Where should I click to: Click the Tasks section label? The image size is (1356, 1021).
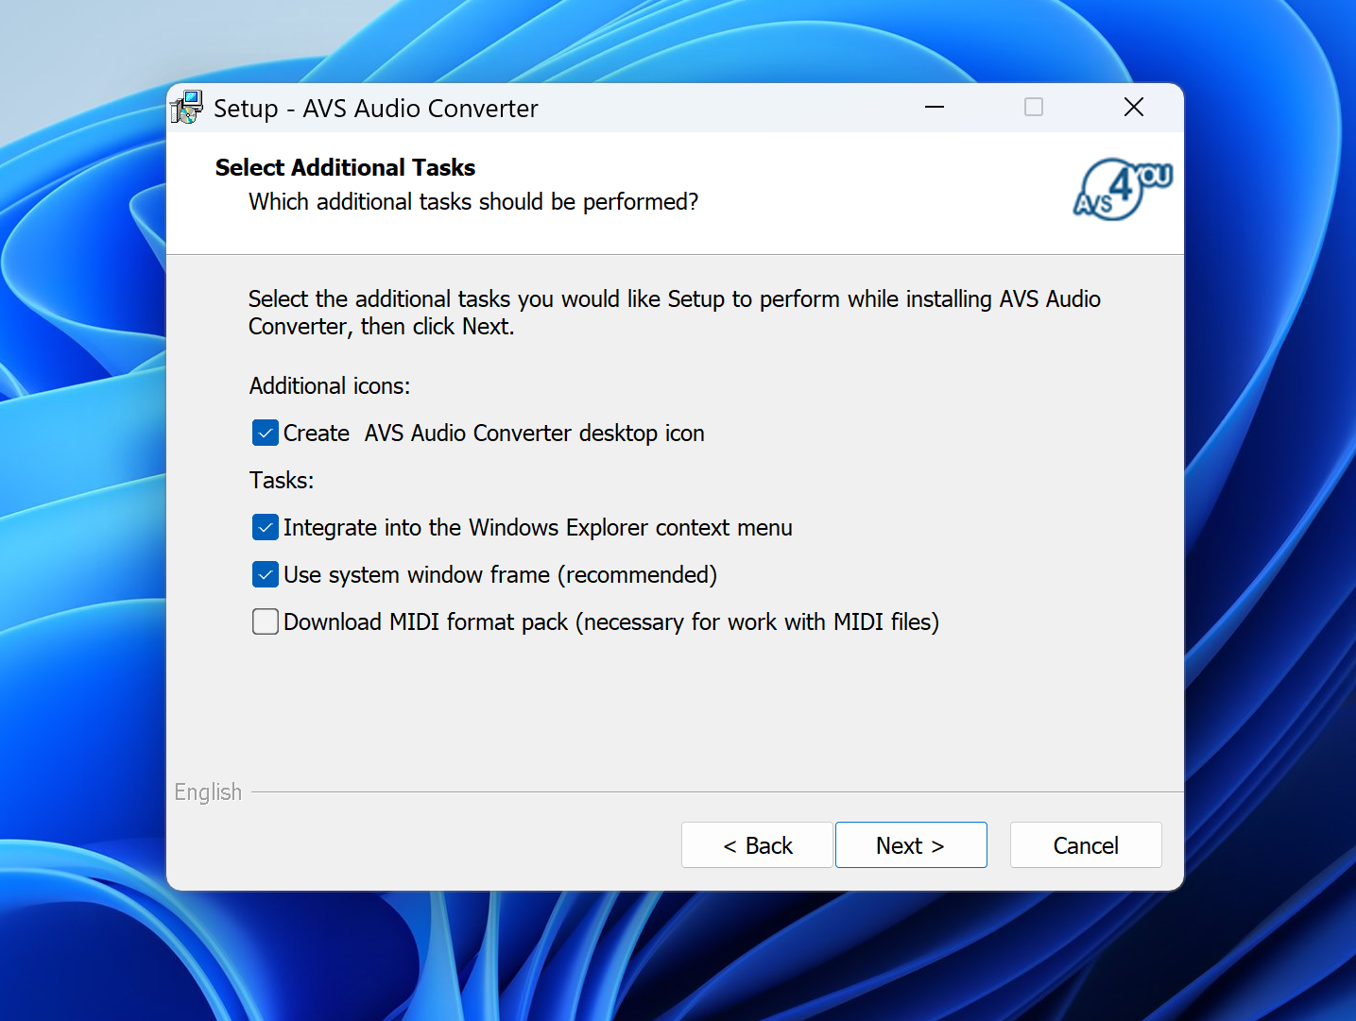click(282, 481)
